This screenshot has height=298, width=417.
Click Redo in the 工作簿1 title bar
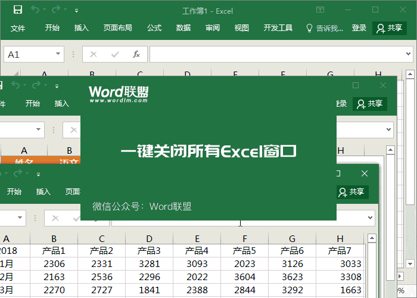coord(56,10)
